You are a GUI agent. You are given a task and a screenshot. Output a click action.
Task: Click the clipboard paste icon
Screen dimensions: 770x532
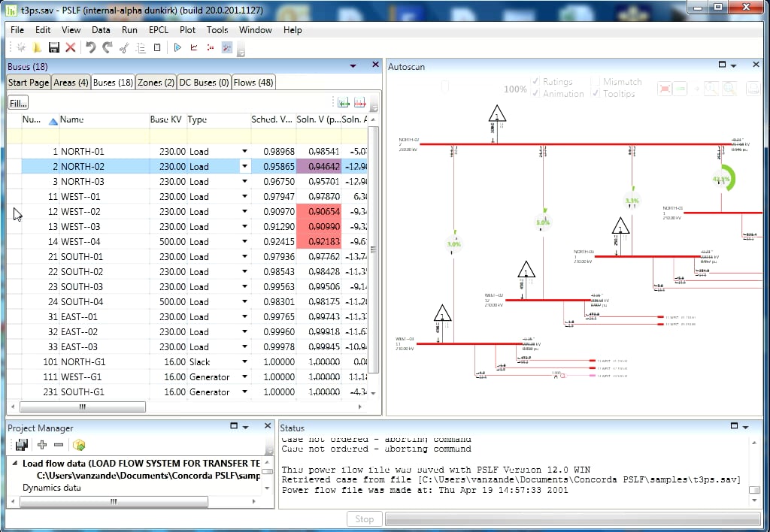tap(157, 47)
